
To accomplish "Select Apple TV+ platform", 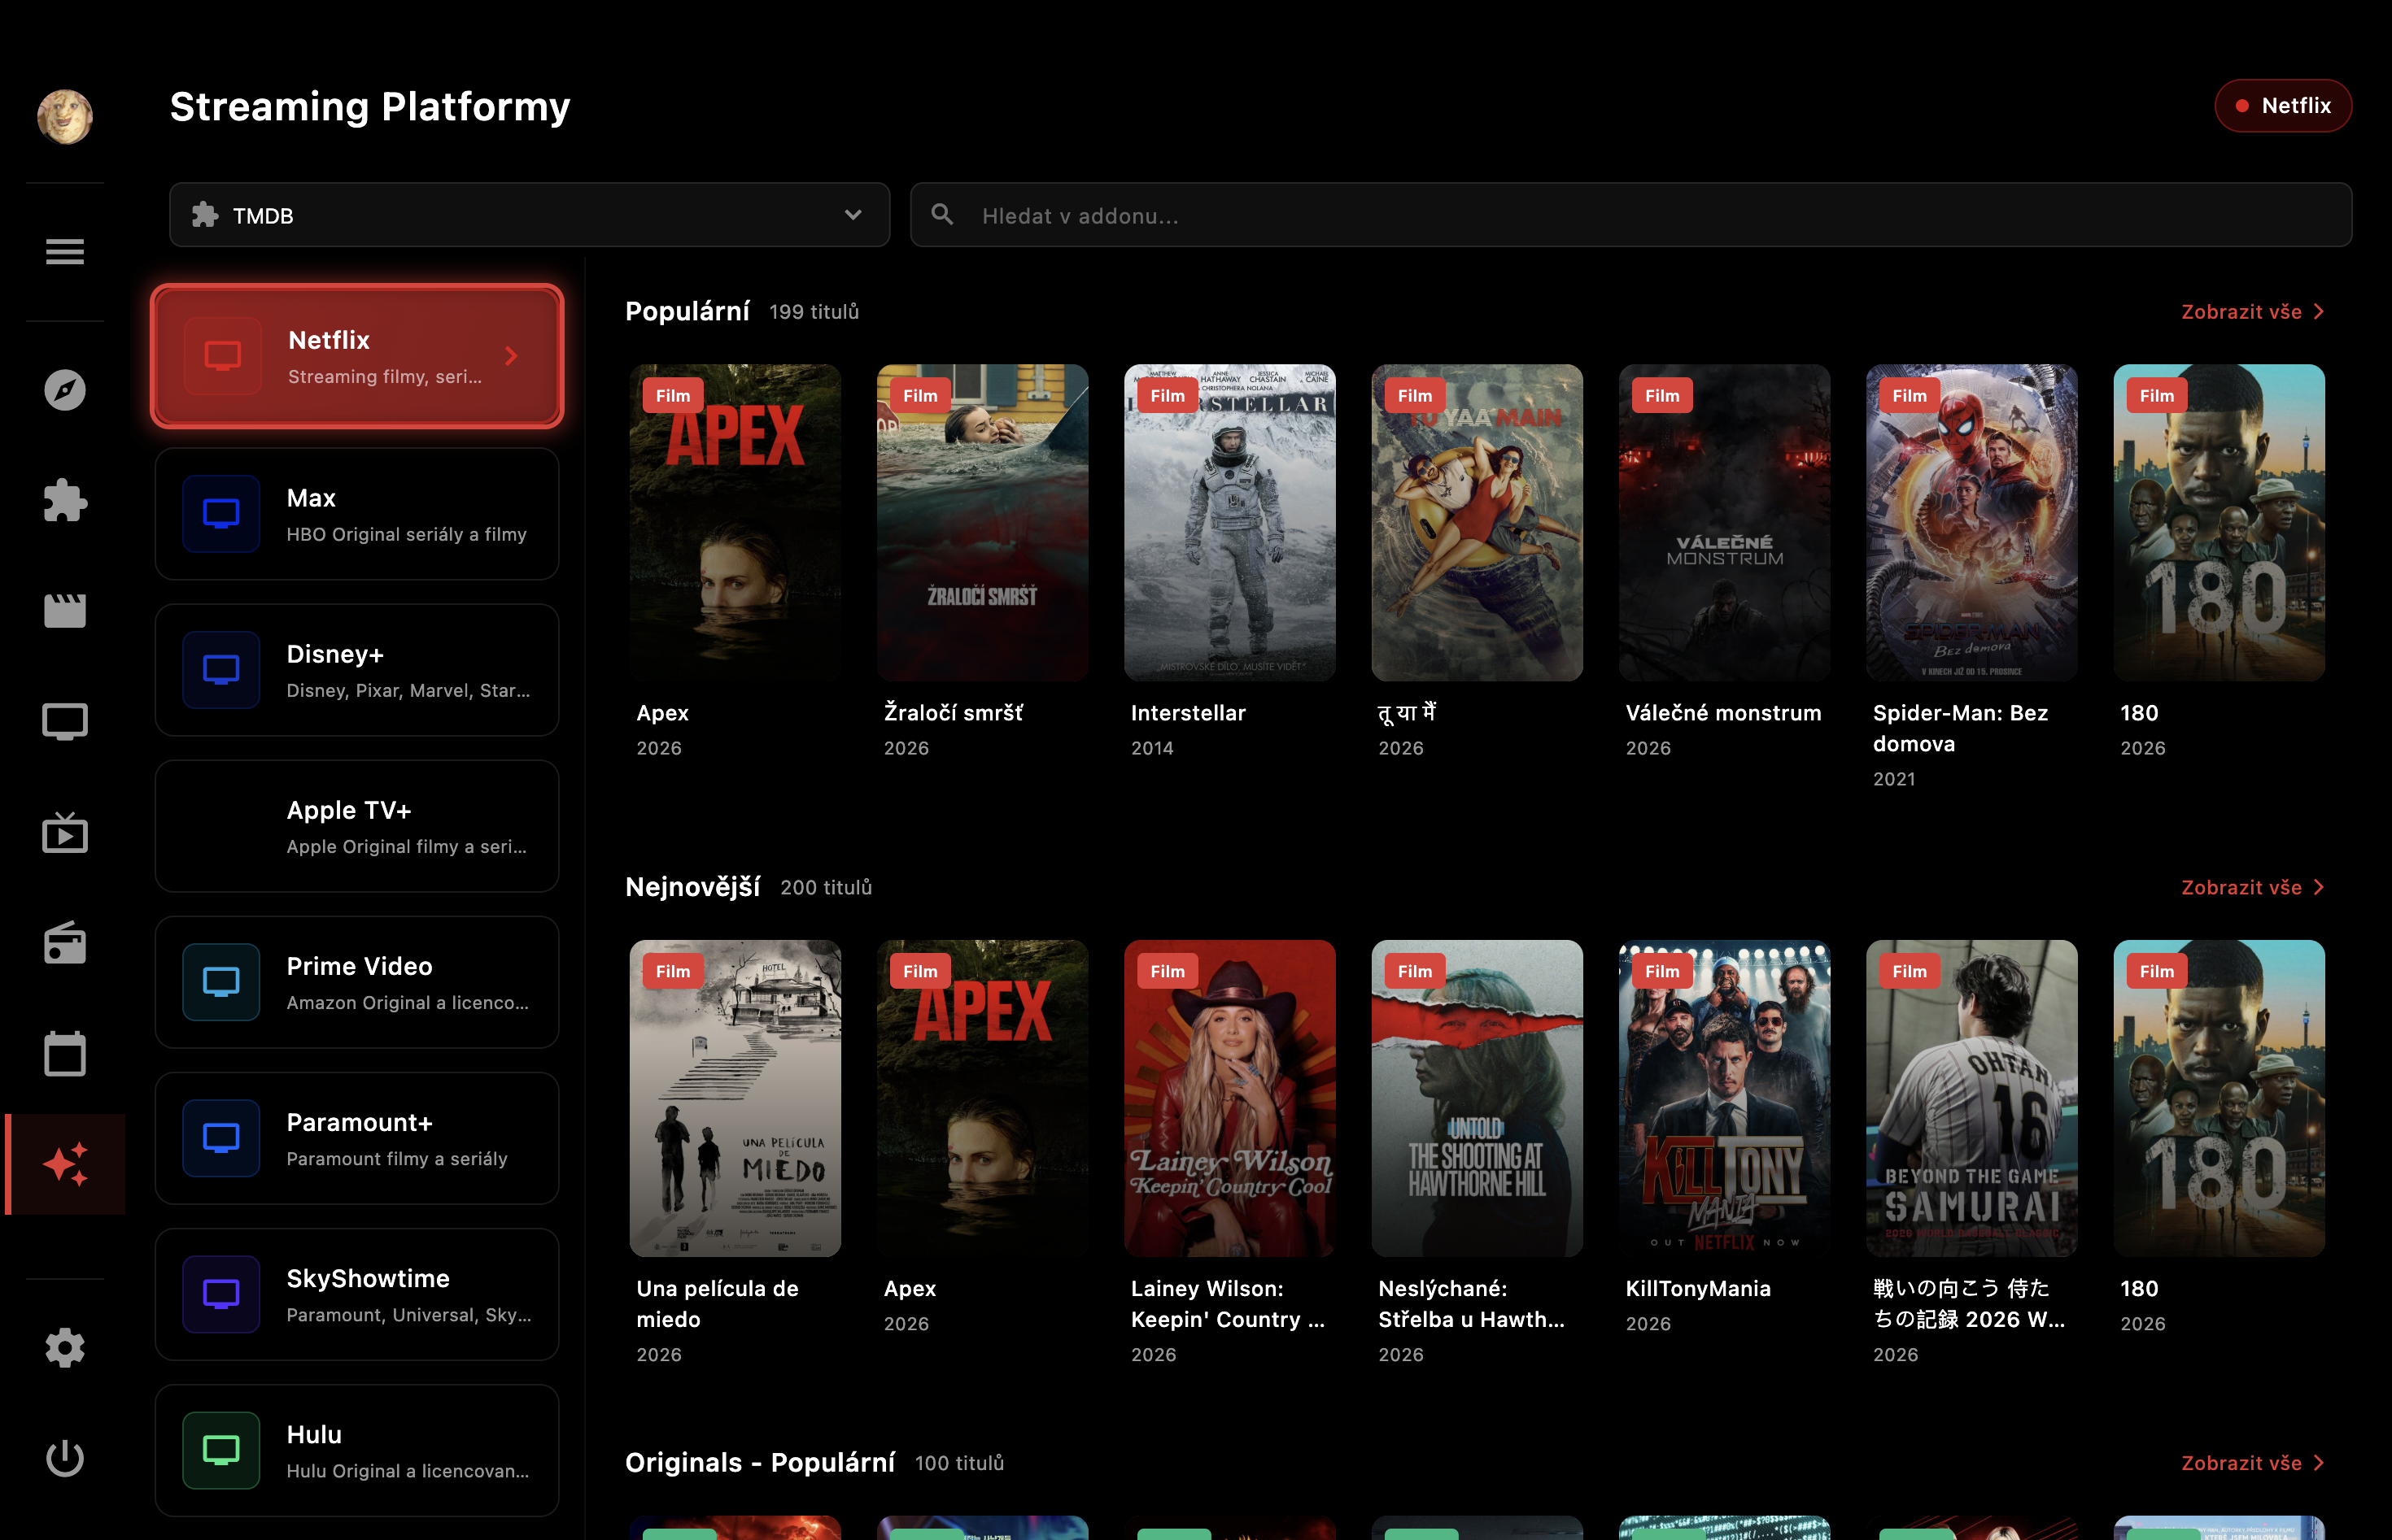I will point(357,826).
